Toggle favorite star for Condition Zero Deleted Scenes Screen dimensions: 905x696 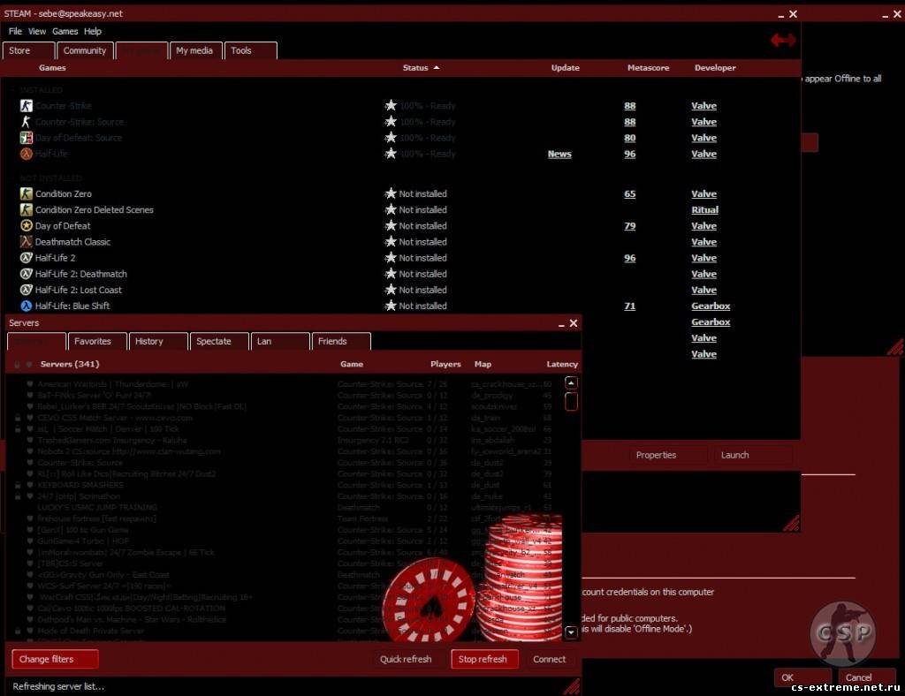click(391, 209)
